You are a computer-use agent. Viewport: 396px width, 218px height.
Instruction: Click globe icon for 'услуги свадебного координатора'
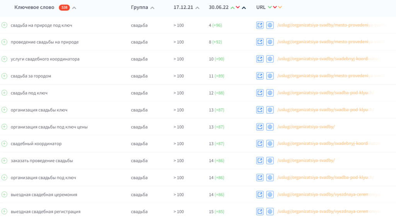click(270, 59)
